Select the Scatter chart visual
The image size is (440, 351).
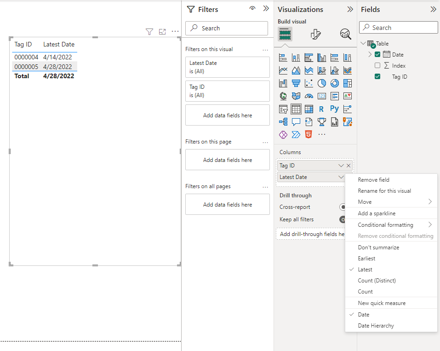point(309,83)
